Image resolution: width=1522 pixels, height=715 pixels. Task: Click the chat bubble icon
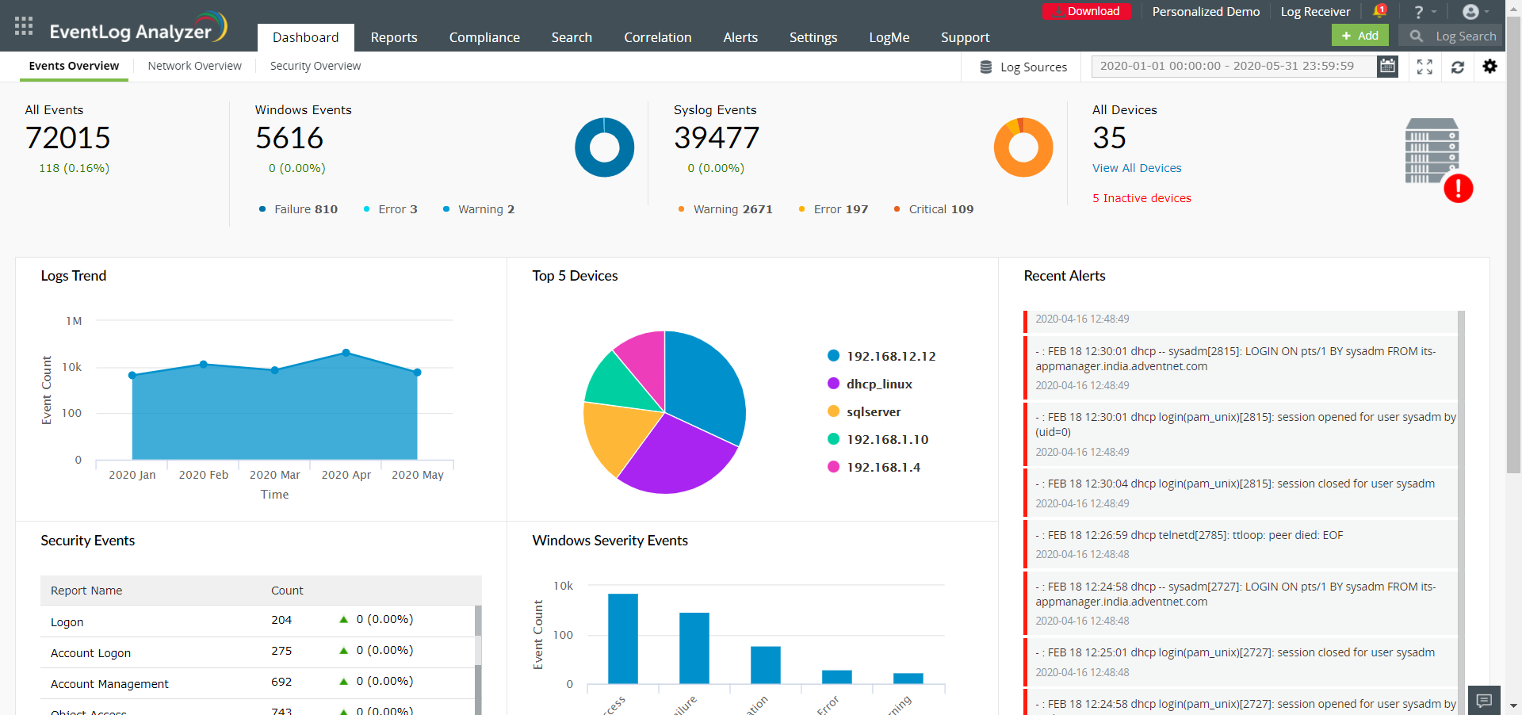click(1484, 700)
